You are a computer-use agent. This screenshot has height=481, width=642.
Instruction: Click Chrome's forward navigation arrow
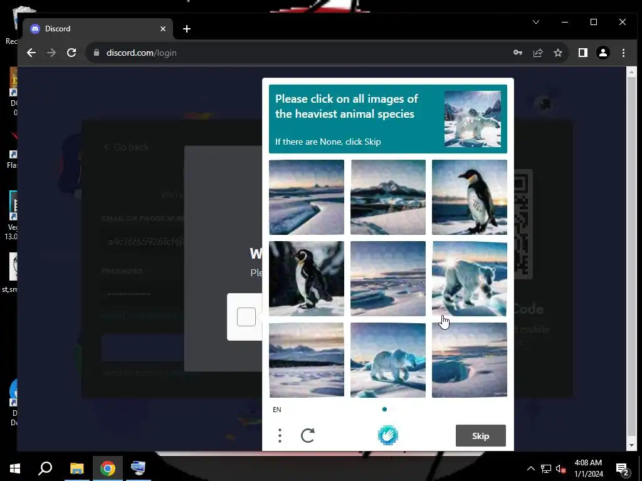point(51,53)
